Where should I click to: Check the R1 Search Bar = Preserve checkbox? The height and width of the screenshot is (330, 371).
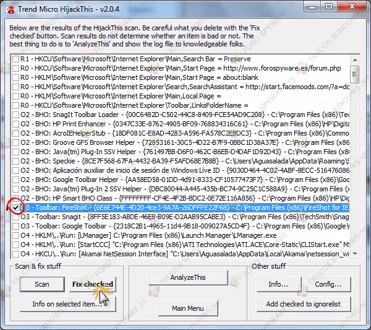pyautogui.click(x=15, y=59)
